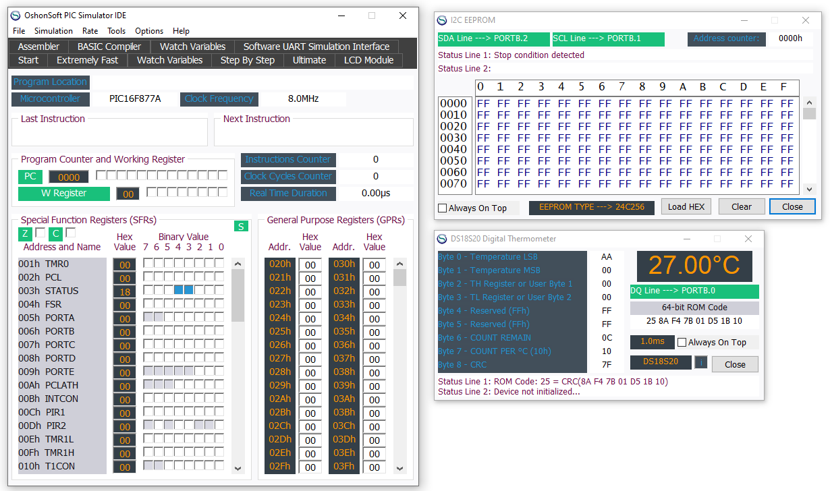This screenshot has height=491, width=830.
Task: Open the Options menu
Action: [149, 31]
